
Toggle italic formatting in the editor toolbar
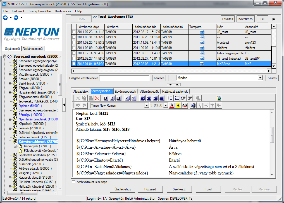pyautogui.click(x=112, y=98)
